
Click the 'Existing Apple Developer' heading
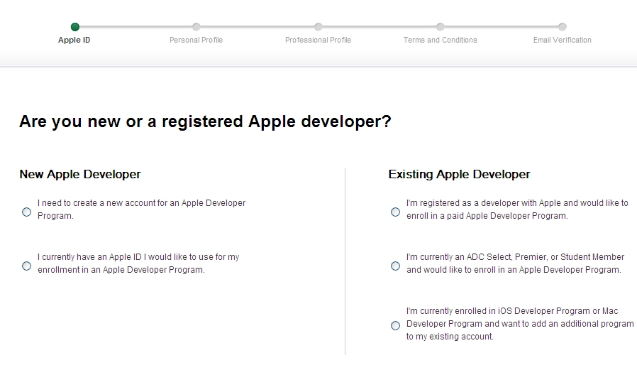pos(459,174)
